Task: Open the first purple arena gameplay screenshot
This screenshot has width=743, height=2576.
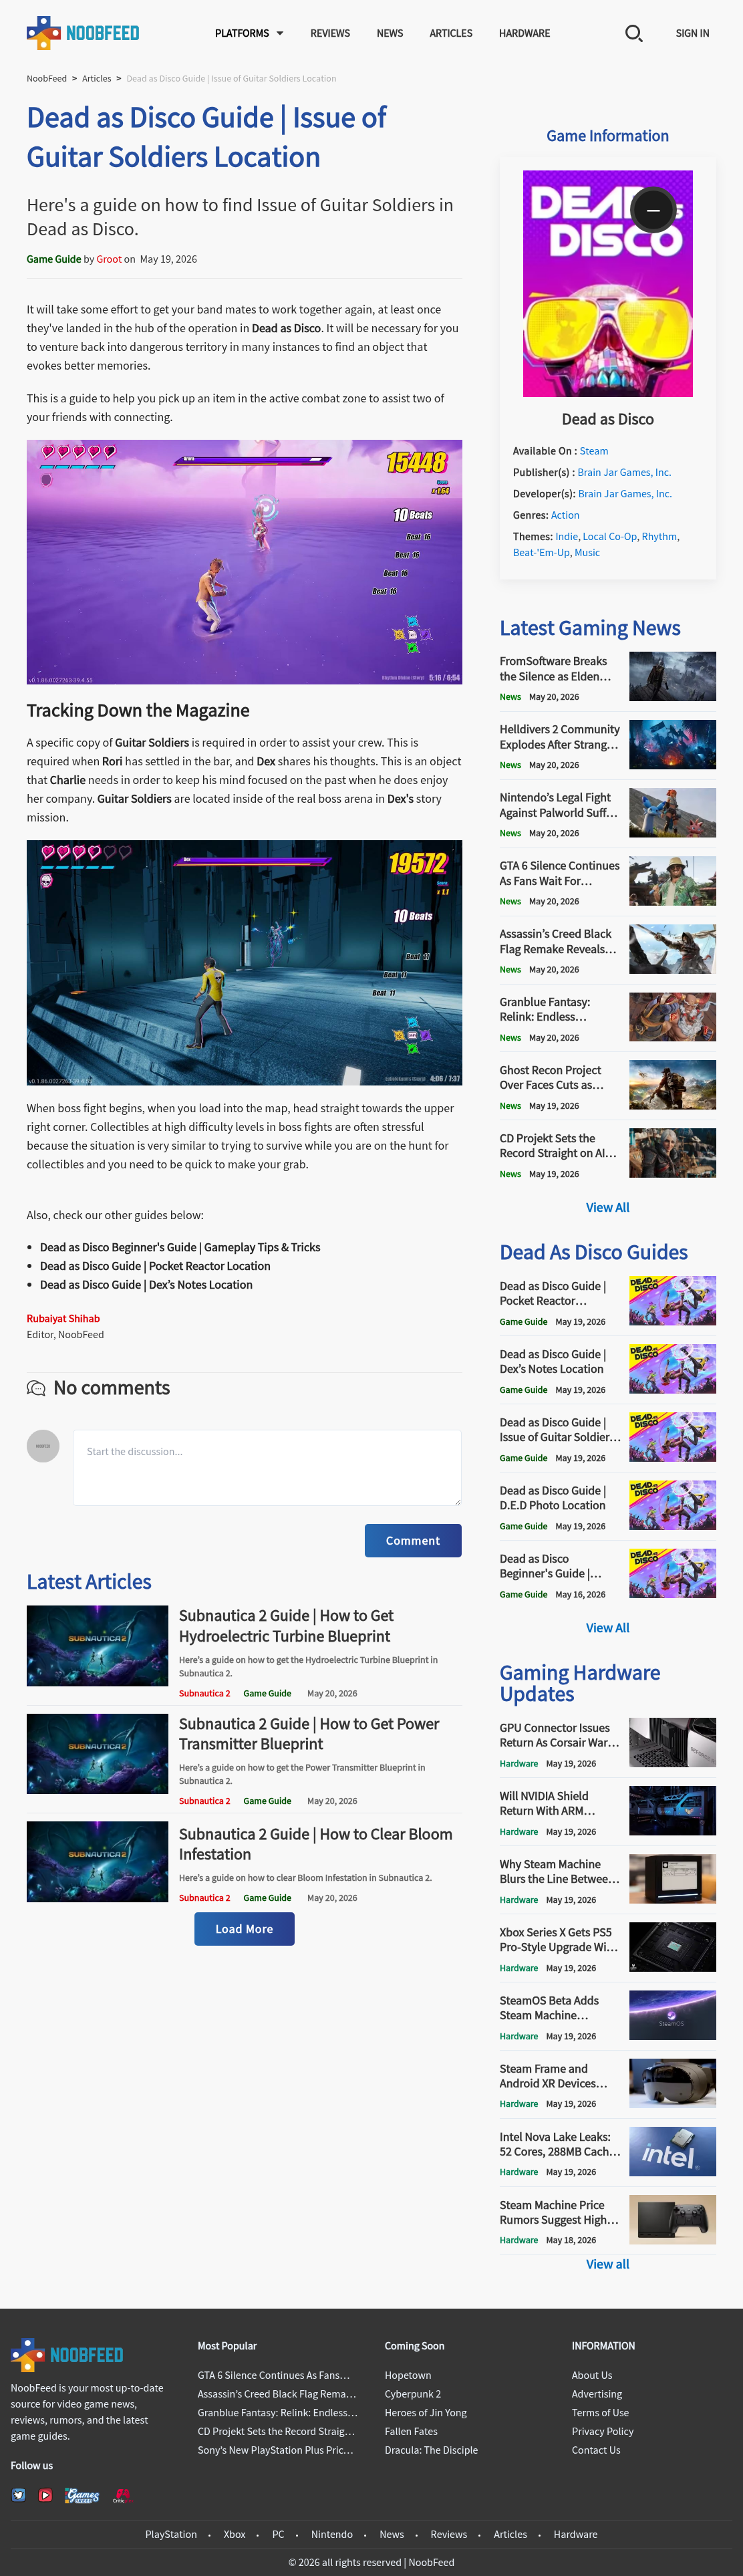Action: 244,562
